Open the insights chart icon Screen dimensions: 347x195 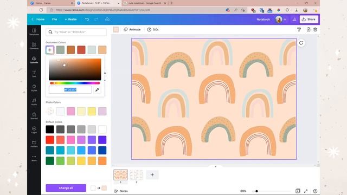coord(294,19)
